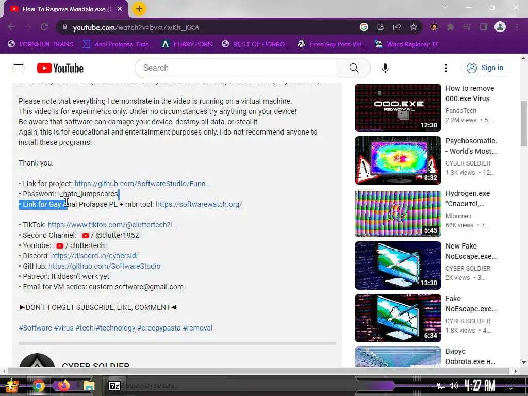Click the vertical scrollbar down arrow
Image resolution: width=528 pixels, height=396 pixels.
pos(524,362)
